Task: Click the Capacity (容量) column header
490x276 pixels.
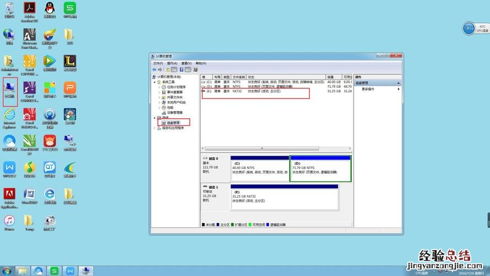Action: (333, 77)
